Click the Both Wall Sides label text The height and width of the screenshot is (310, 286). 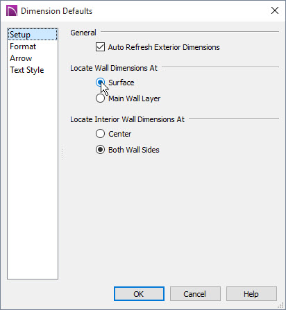[x=134, y=150]
